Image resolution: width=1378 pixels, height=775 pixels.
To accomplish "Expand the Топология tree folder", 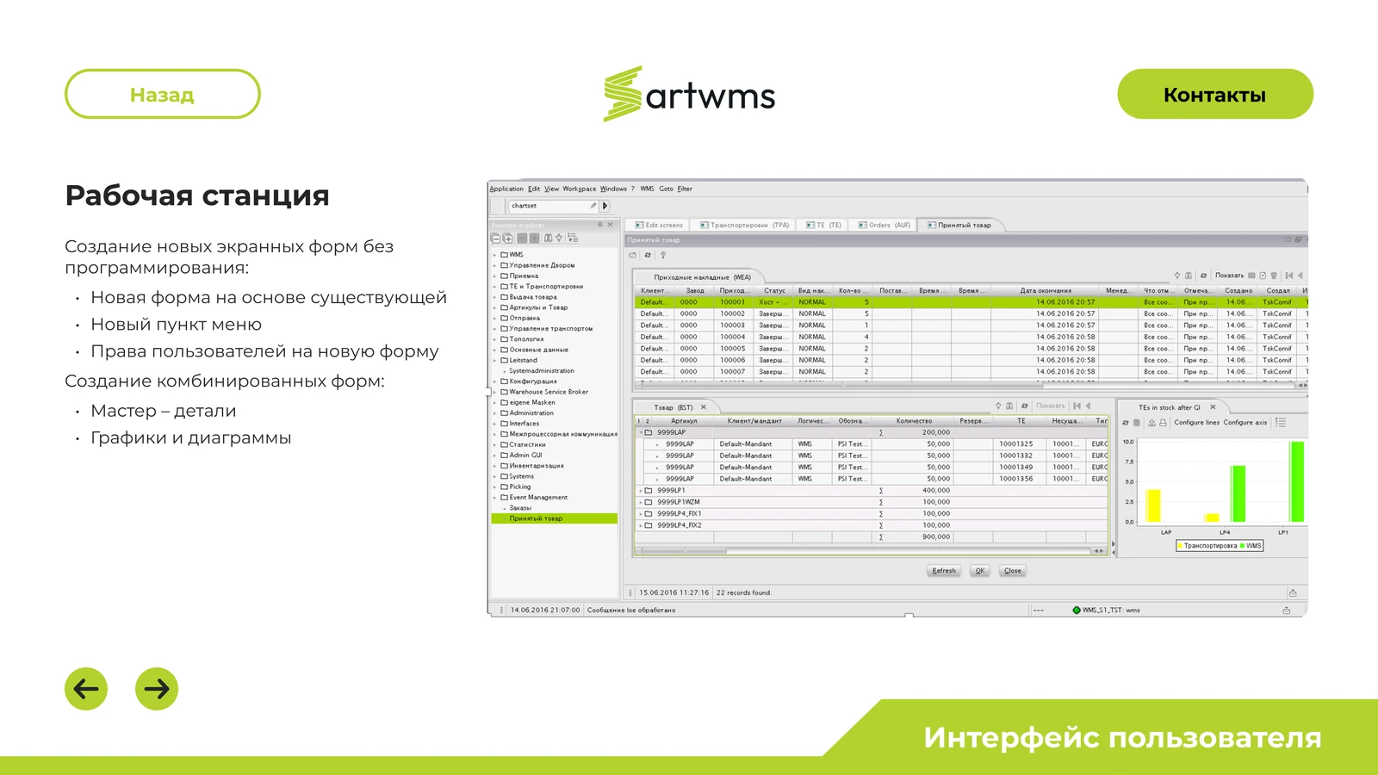I will point(494,339).
